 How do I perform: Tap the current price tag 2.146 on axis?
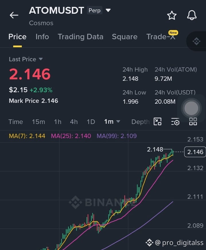pyautogui.click(x=195, y=152)
